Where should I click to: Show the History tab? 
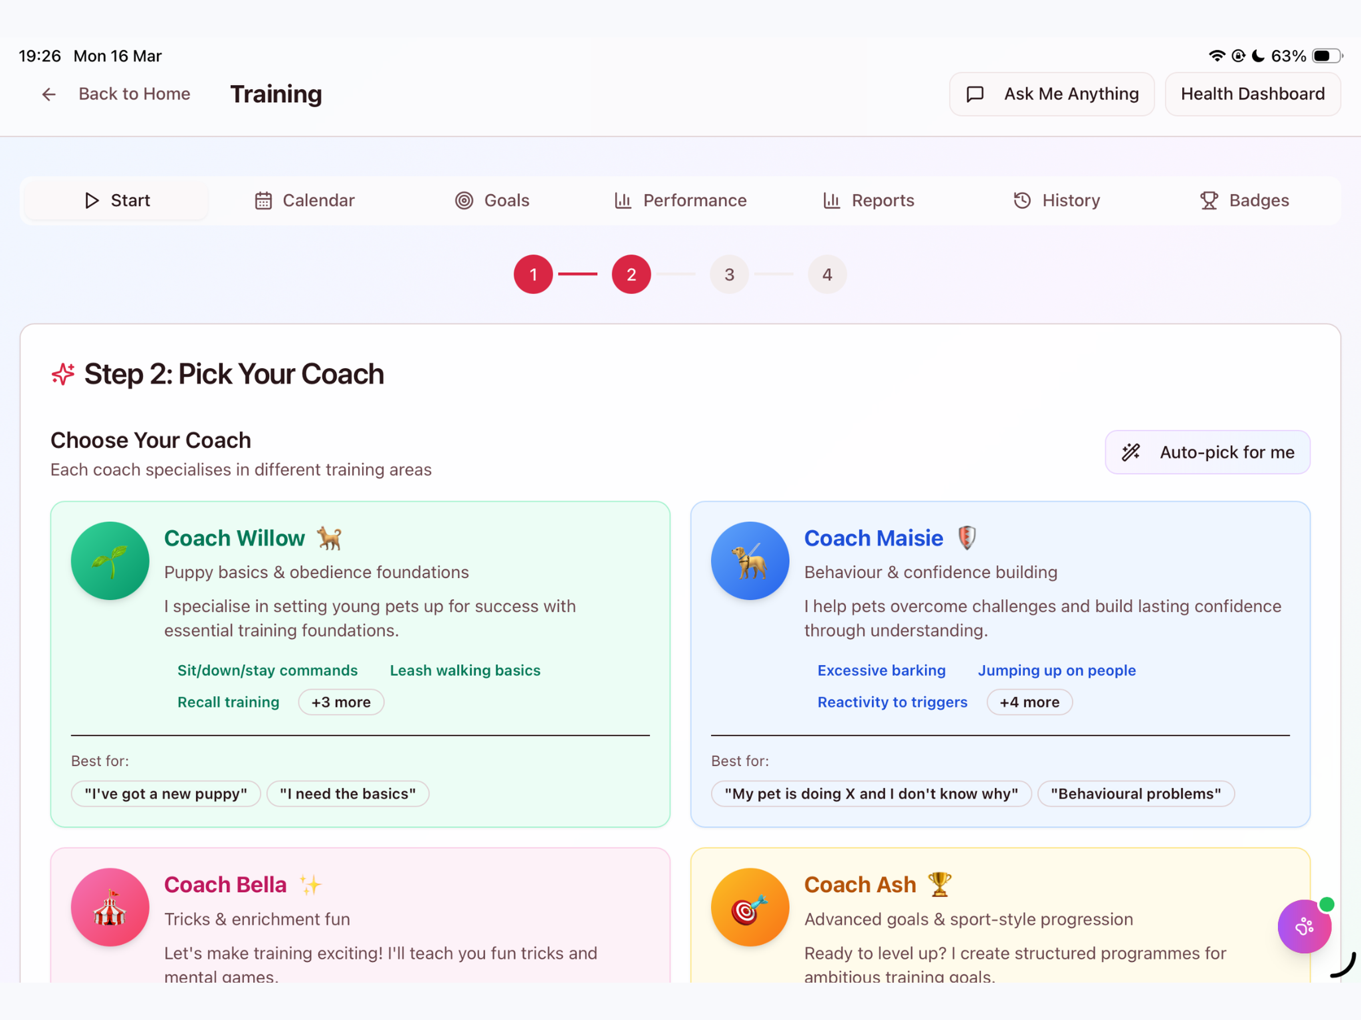pos(1056,201)
